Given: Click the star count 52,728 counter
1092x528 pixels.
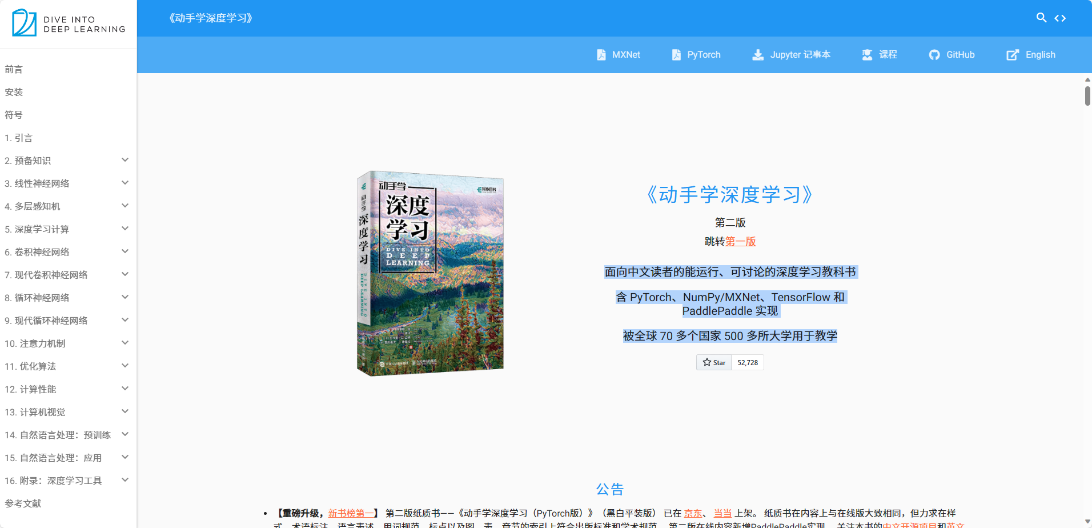Looking at the screenshot, I should [x=747, y=362].
